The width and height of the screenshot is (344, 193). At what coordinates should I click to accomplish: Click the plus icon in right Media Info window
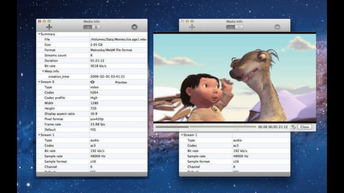(192, 27)
